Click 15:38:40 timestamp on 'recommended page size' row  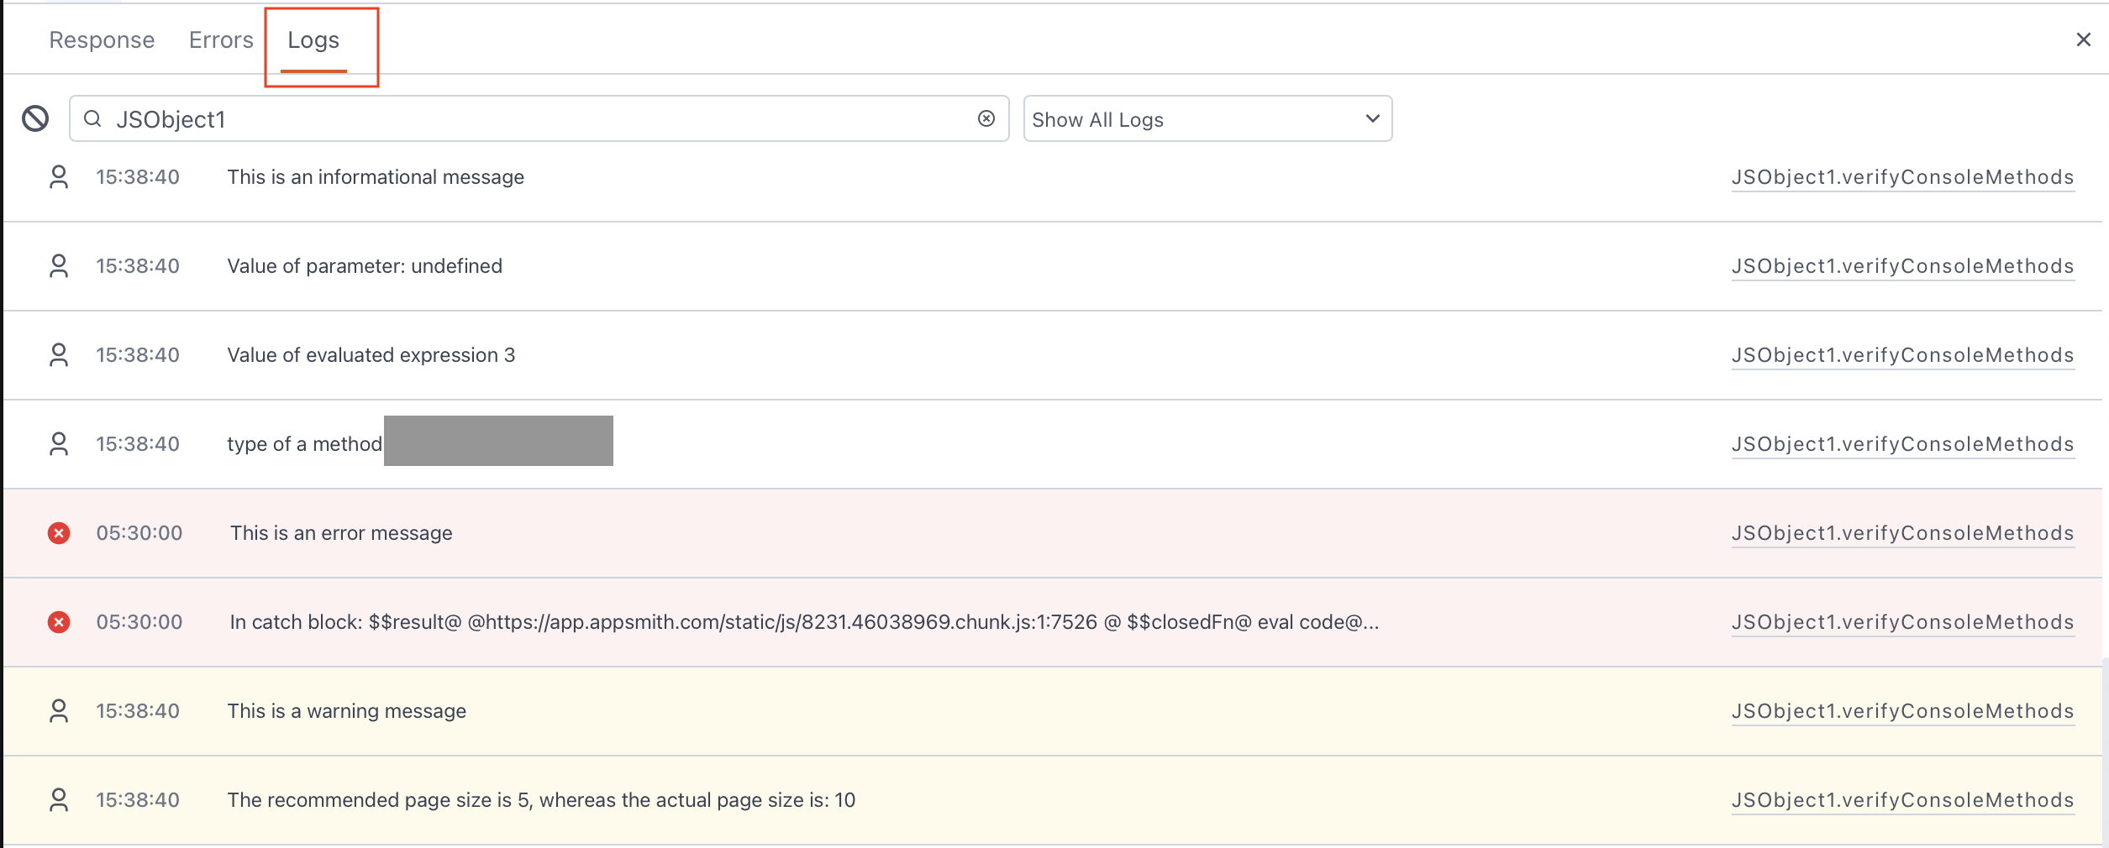pyautogui.click(x=138, y=800)
